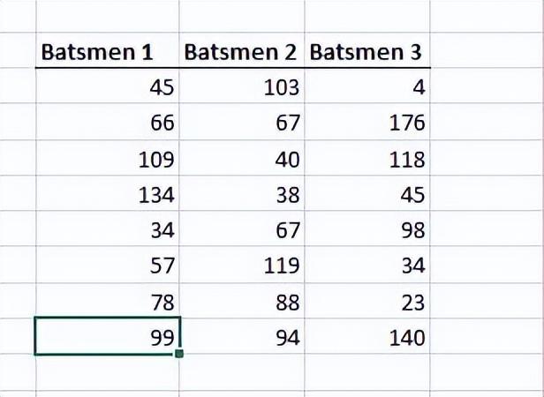Select the Batsmen 2 cell containing 38
The width and height of the screenshot is (544, 397).
[x=242, y=193]
